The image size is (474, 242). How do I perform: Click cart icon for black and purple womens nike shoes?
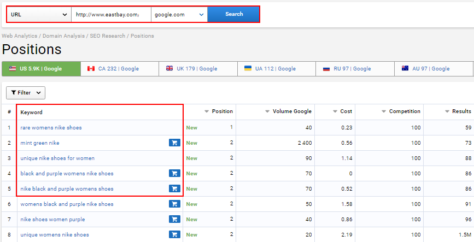coord(174,173)
